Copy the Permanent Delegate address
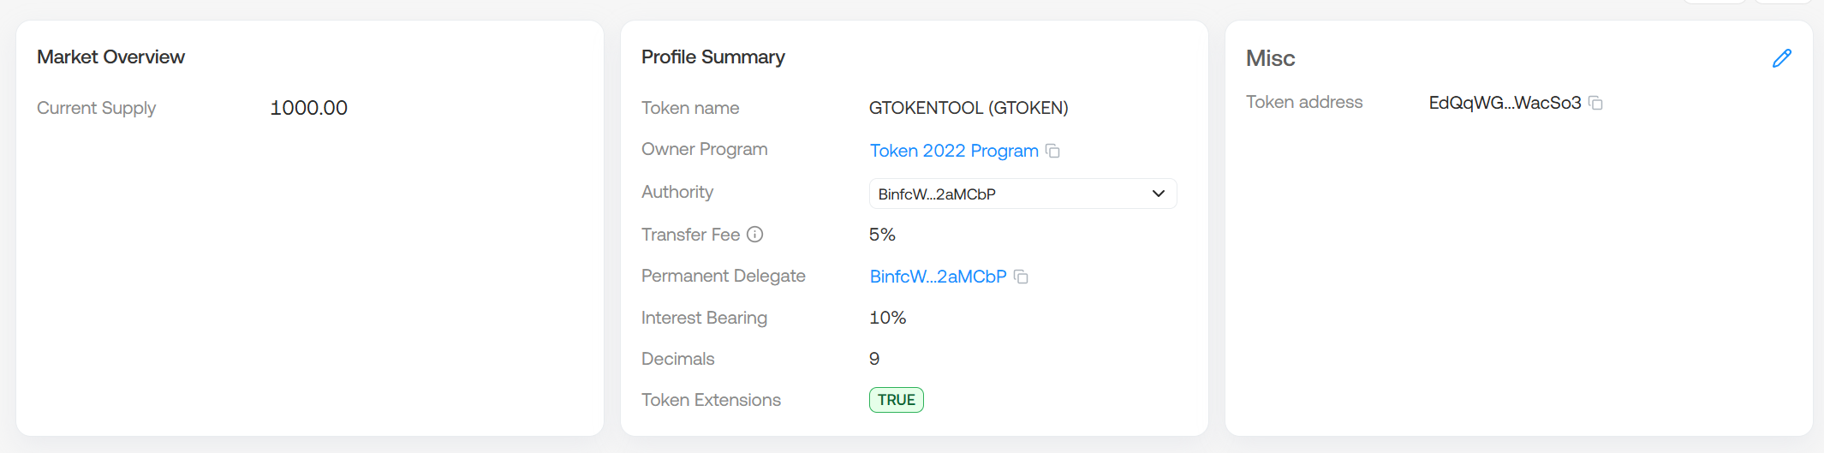1824x453 pixels. click(1021, 277)
